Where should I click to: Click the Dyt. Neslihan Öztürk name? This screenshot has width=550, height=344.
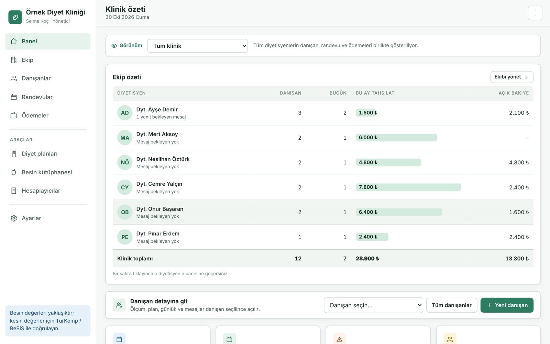[163, 159]
